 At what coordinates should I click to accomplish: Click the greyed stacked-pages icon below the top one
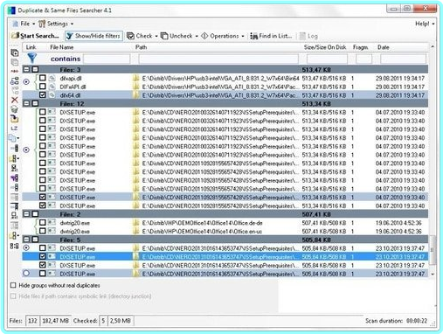(x=14, y=62)
